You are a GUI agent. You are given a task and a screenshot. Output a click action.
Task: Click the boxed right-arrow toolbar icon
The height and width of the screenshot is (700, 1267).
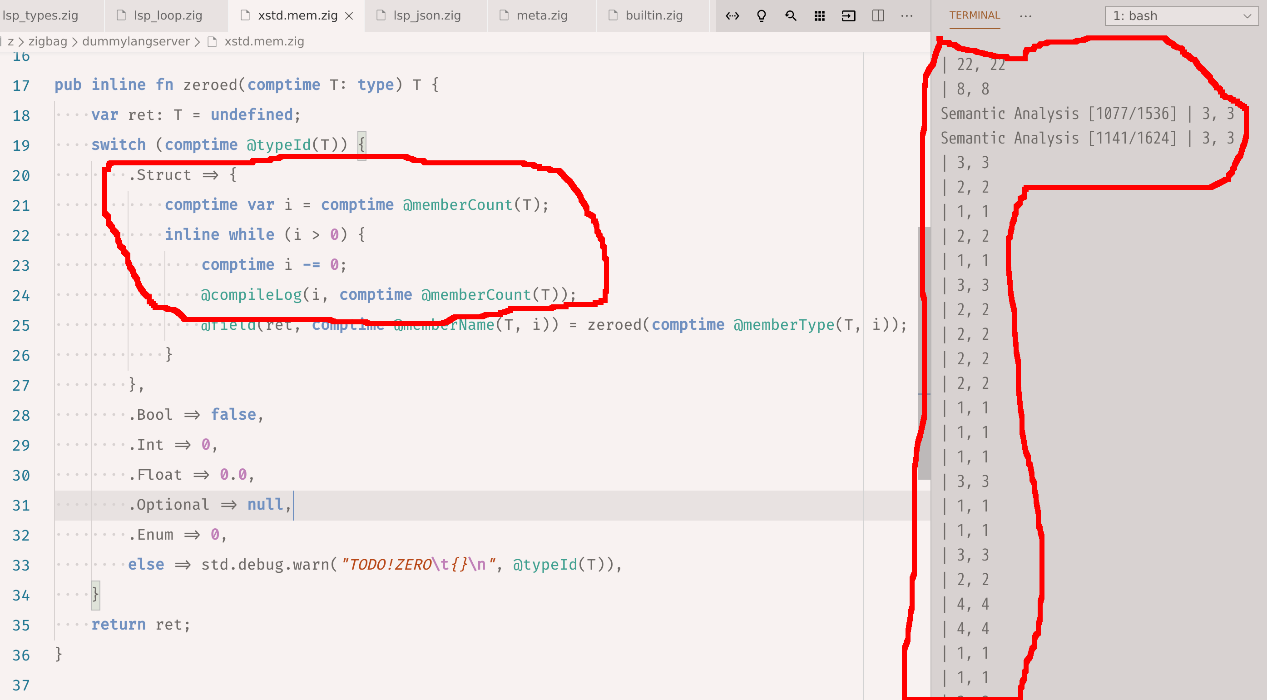point(848,16)
